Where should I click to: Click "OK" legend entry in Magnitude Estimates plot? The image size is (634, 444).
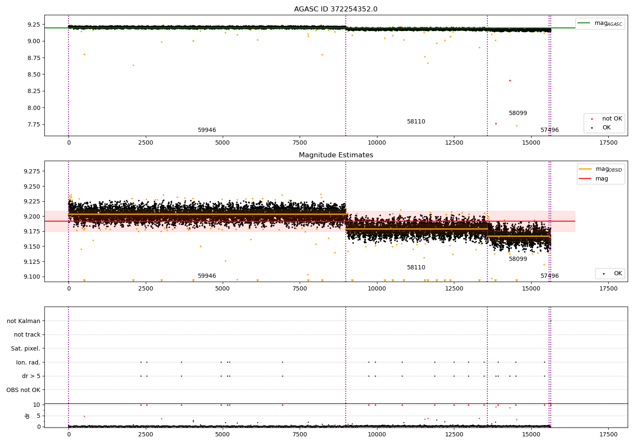pyautogui.click(x=612, y=274)
